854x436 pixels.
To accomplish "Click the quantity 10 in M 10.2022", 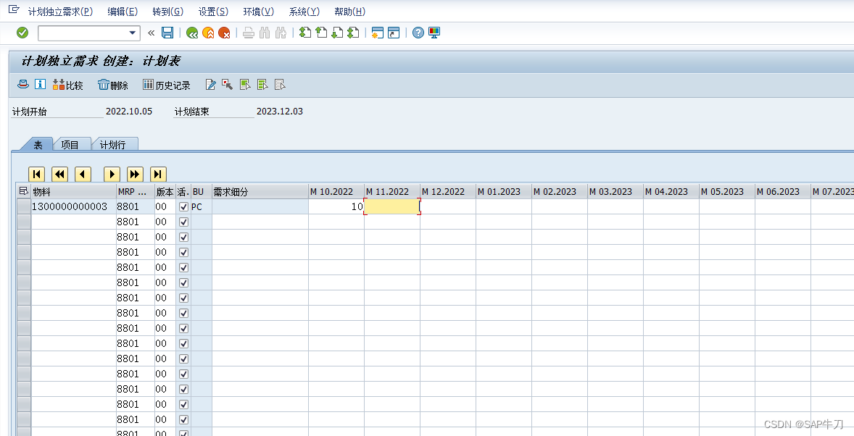I will click(x=336, y=207).
